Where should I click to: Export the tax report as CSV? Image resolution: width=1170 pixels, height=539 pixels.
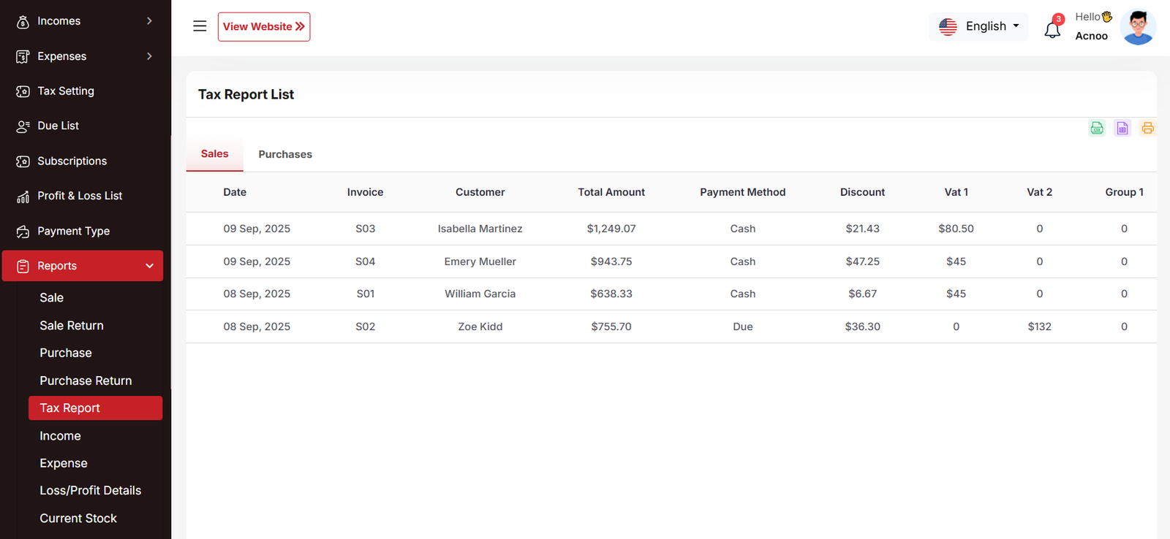(x=1097, y=129)
